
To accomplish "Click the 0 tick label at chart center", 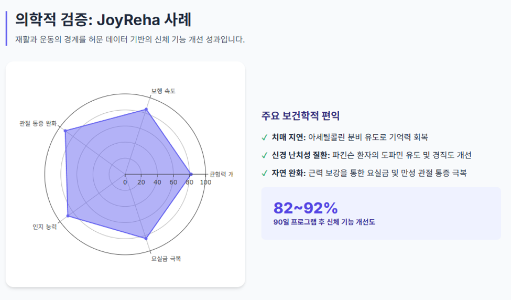I will pos(125,183).
